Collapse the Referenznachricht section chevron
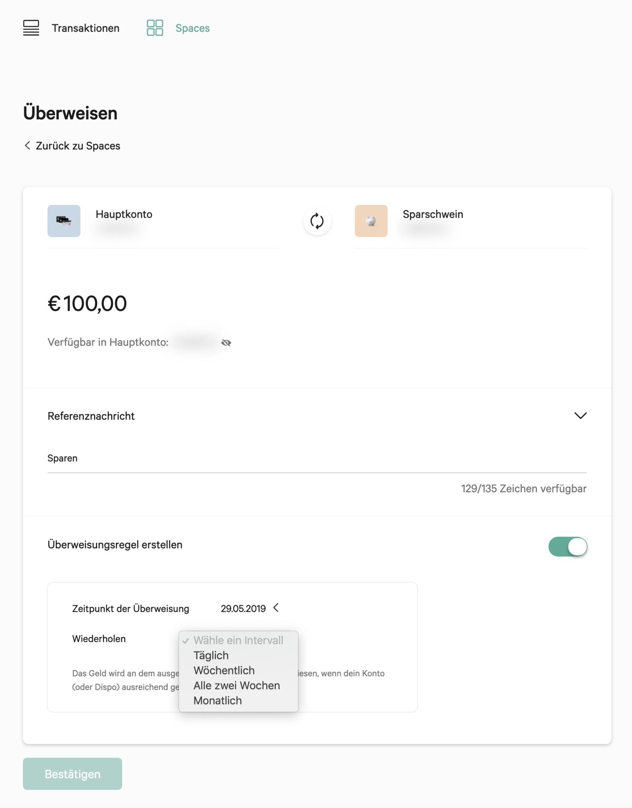The image size is (632, 808). [580, 415]
